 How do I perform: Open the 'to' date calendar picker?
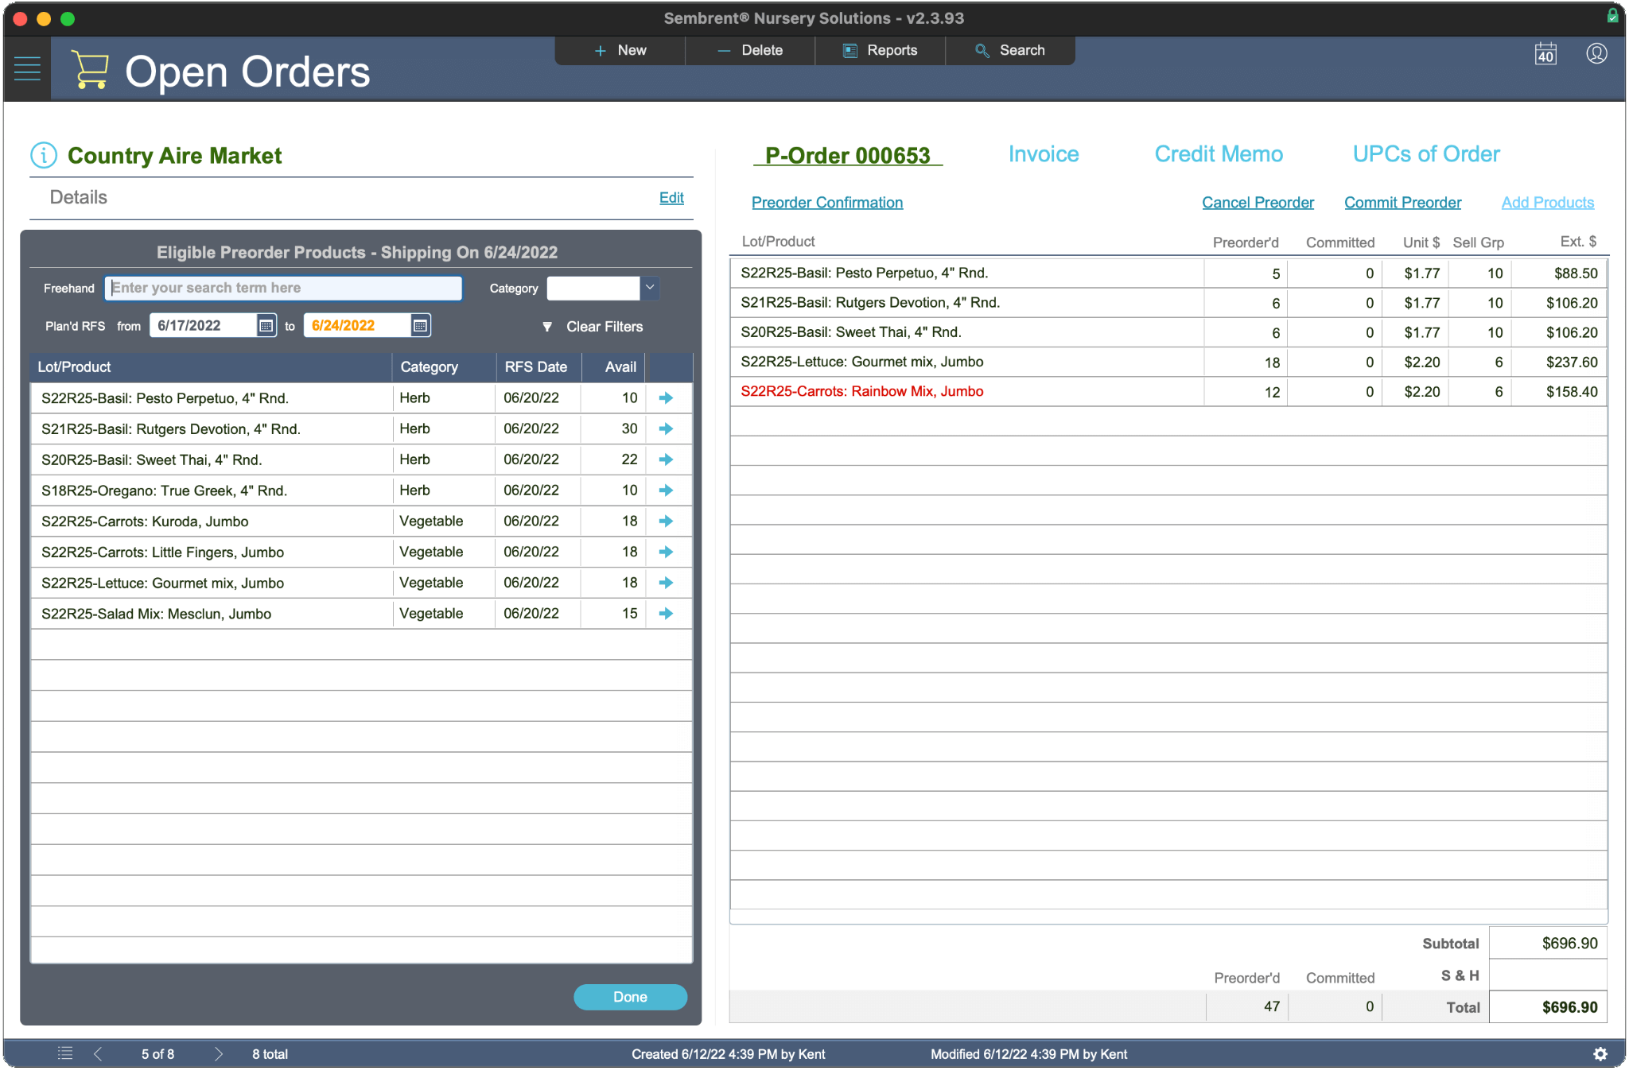pyautogui.click(x=420, y=326)
